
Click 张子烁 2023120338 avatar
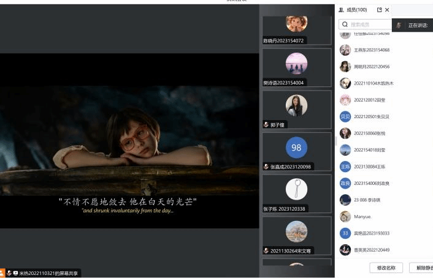[296, 189]
